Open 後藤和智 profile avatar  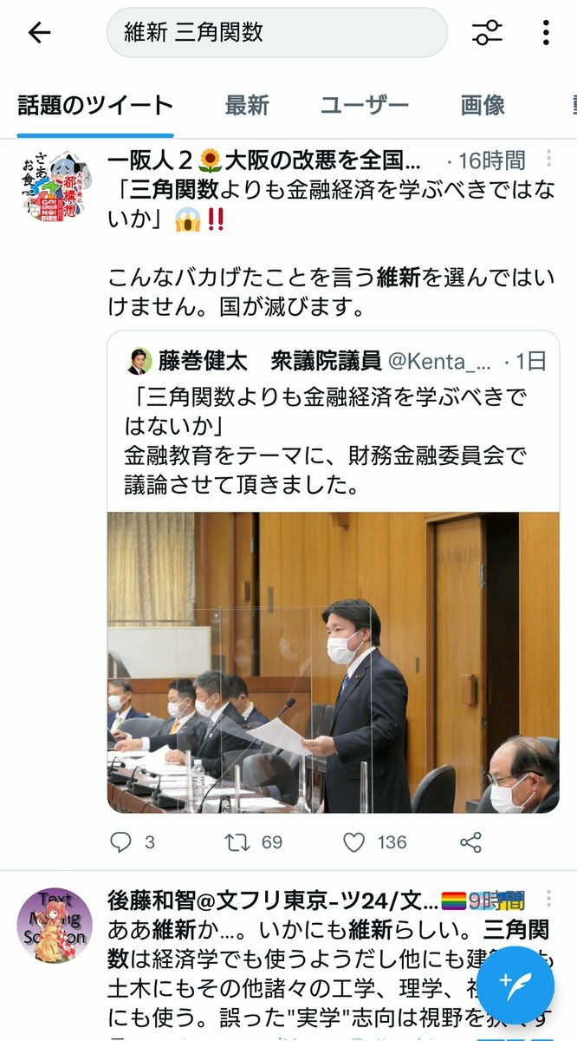pos(55,926)
